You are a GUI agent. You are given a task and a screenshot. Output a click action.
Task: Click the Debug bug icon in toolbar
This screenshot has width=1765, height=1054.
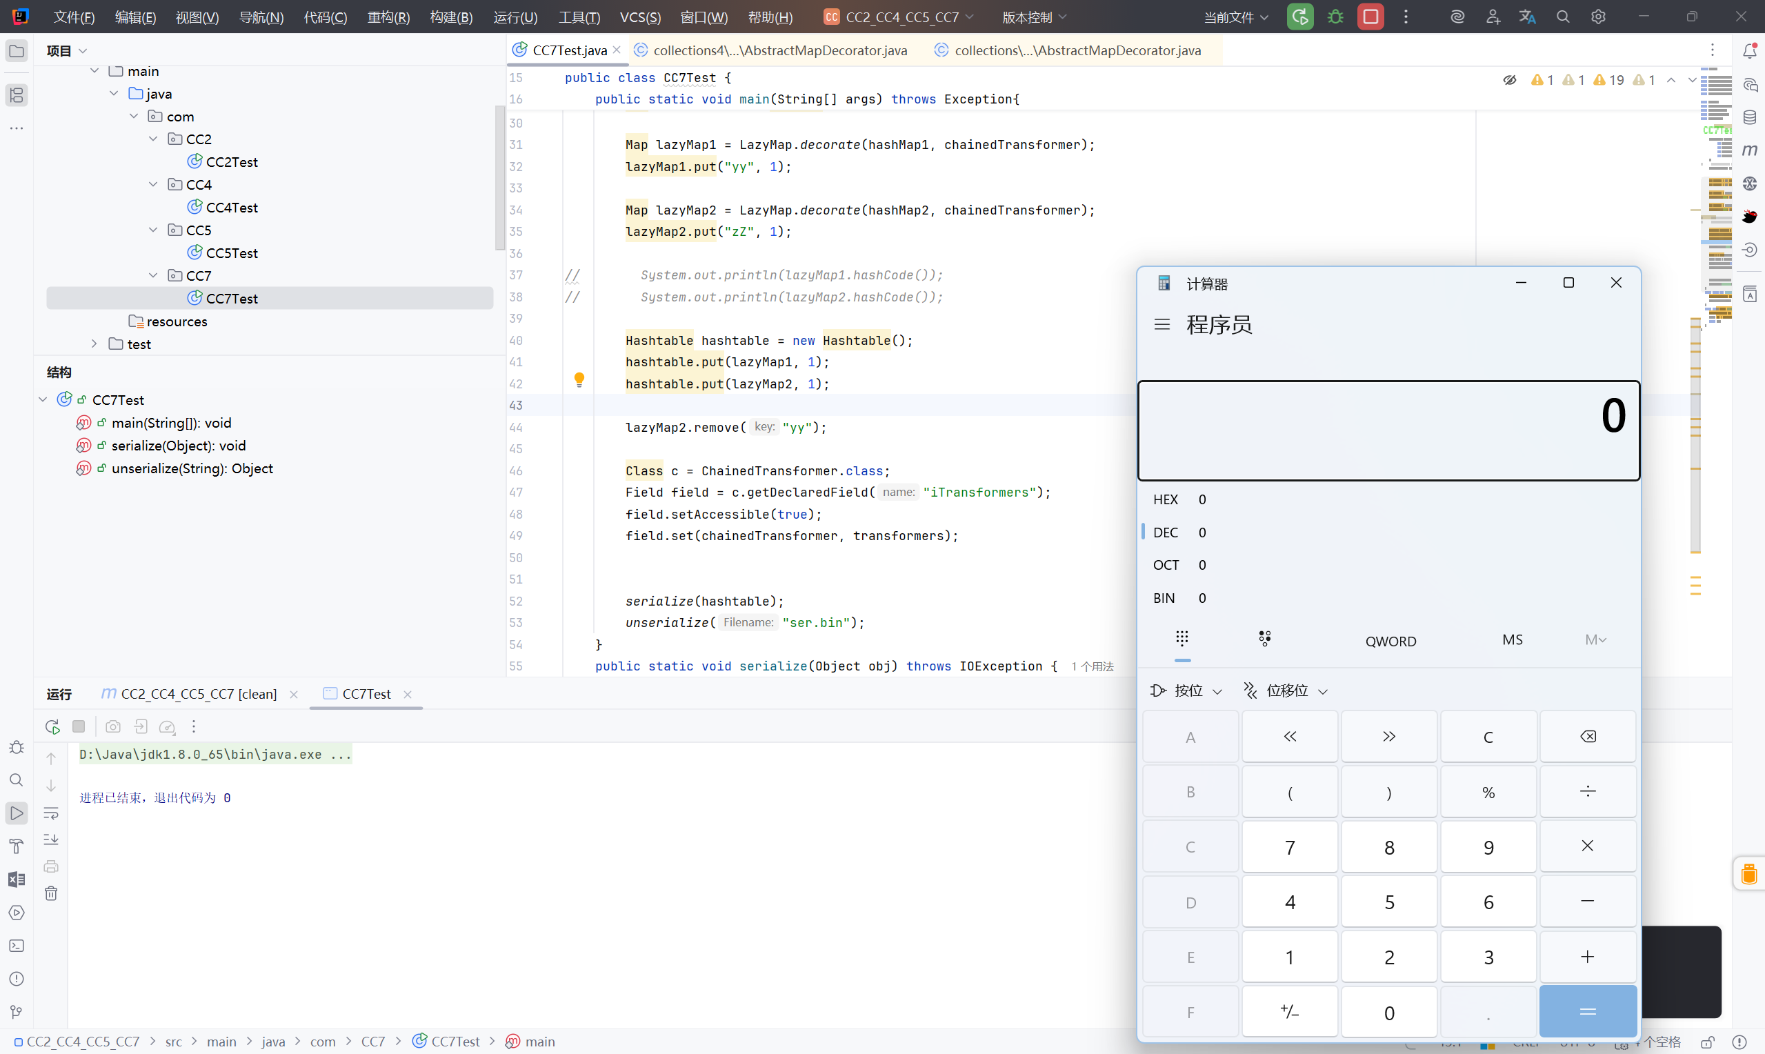(x=1335, y=17)
